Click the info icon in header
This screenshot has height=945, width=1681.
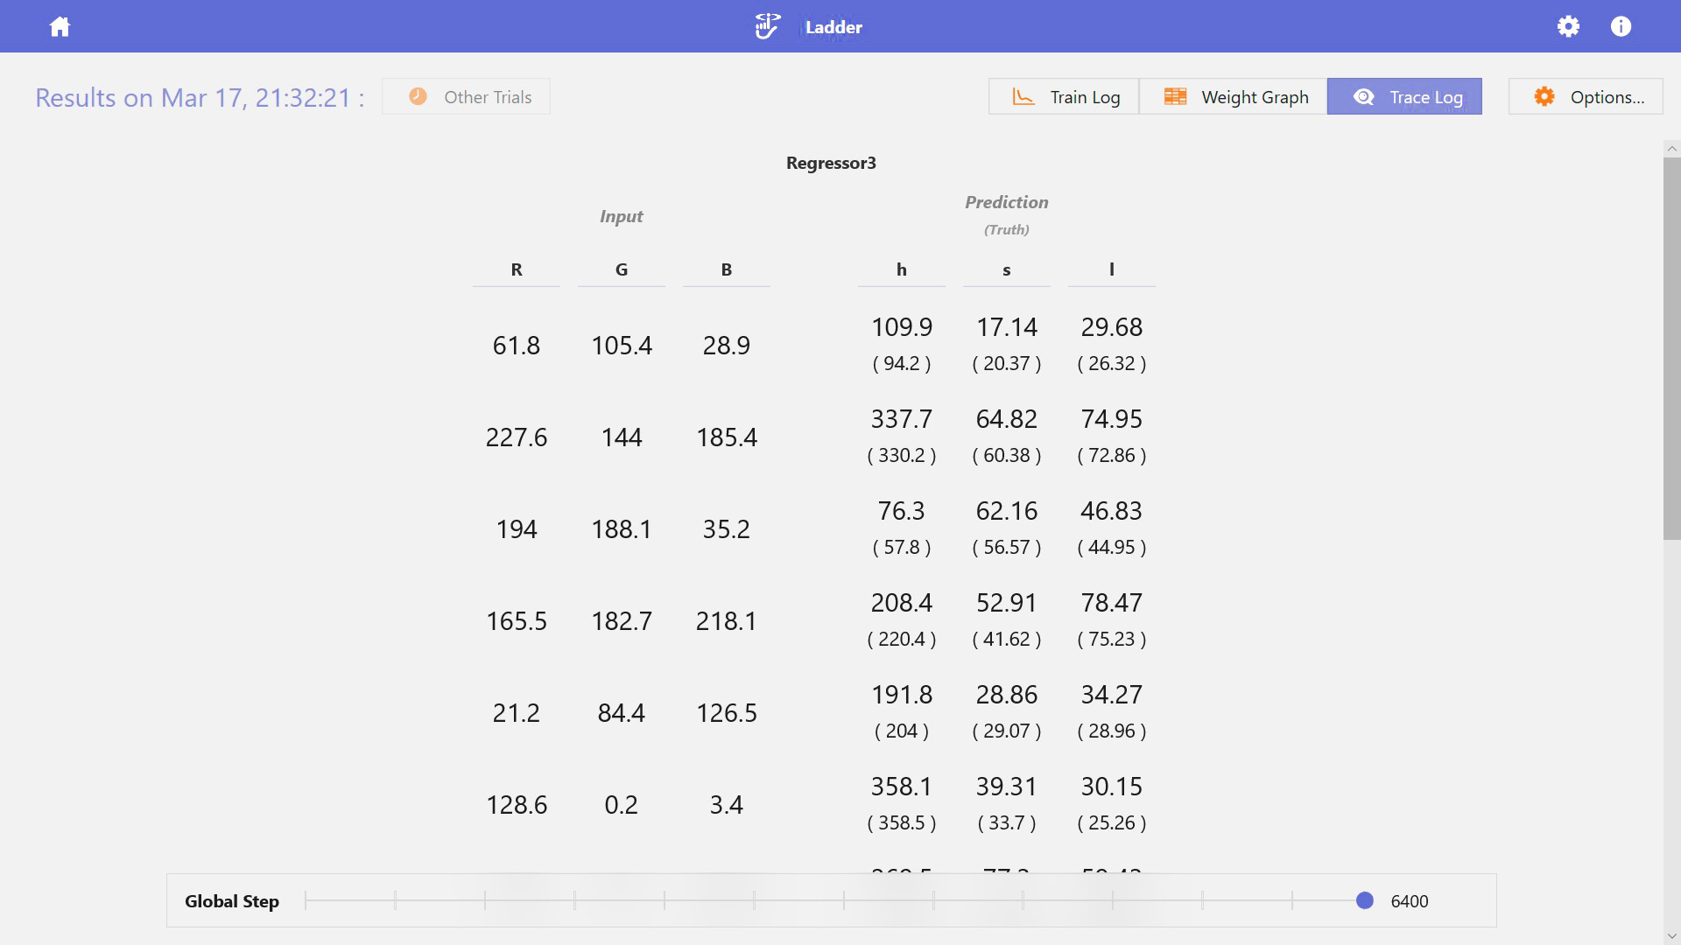point(1621,26)
